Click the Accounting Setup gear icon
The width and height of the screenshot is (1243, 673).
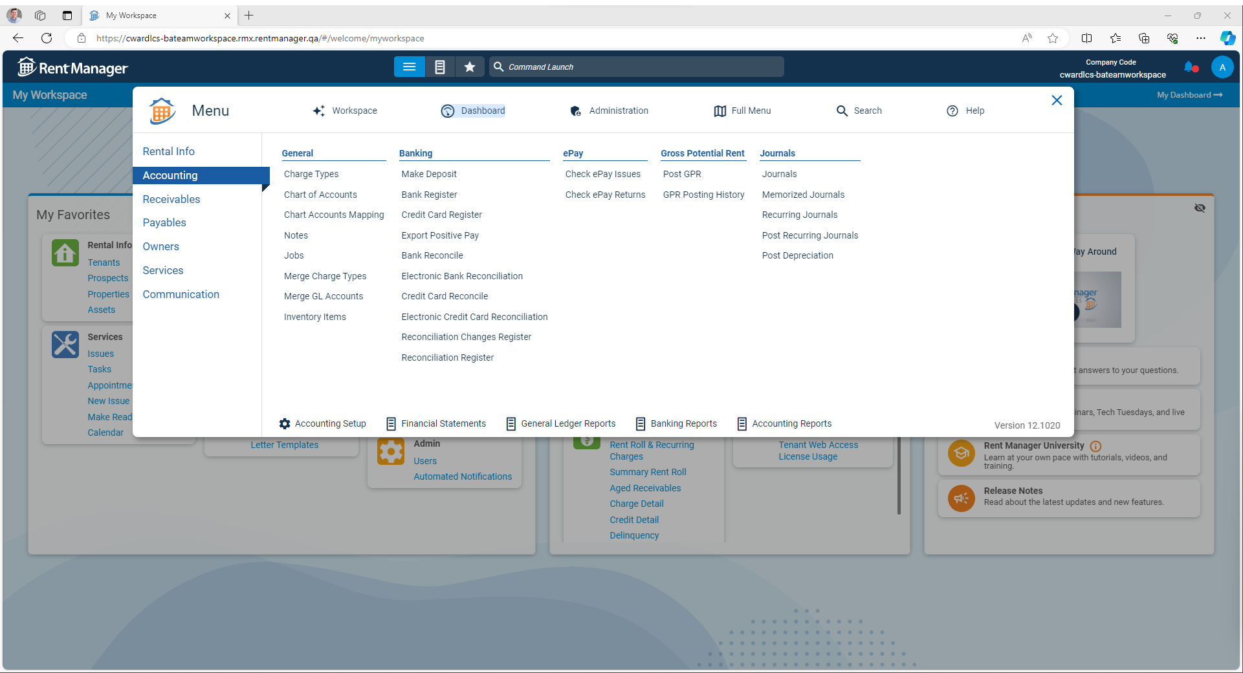285,423
